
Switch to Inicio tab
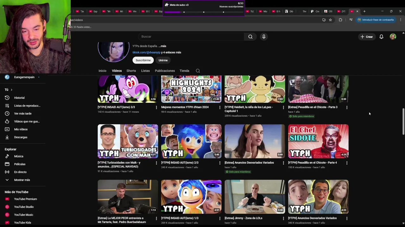[x=102, y=71]
